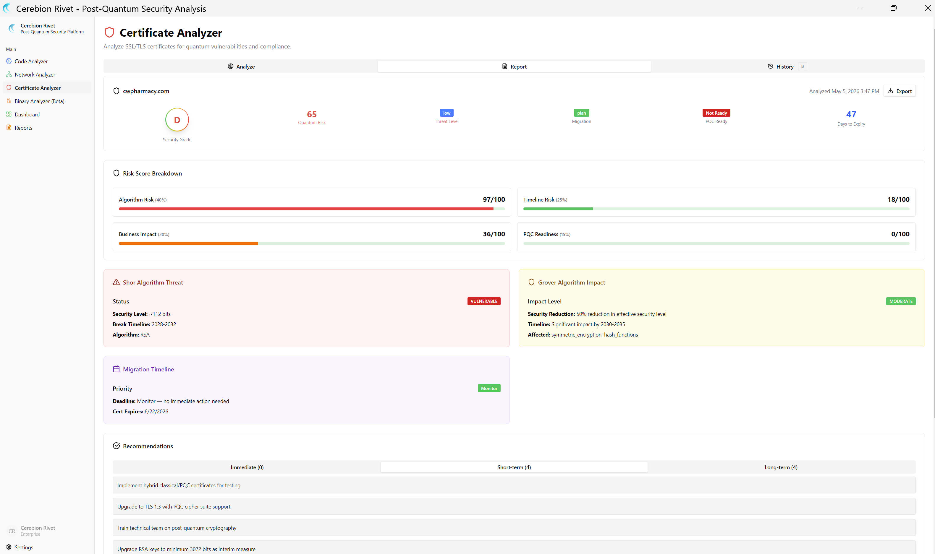Image resolution: width=935 pixels, height=554 pixels.
Task: Click the Not Ready PQC badge
Action: click(716, 113)
